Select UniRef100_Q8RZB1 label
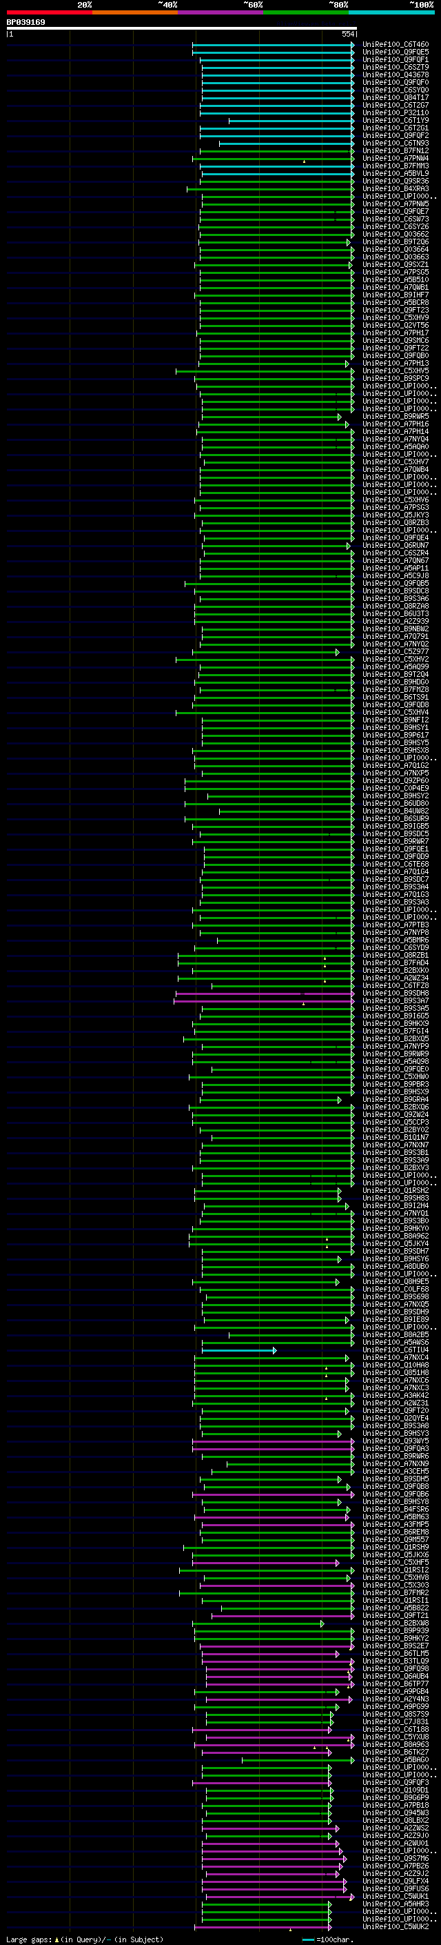 395,956
